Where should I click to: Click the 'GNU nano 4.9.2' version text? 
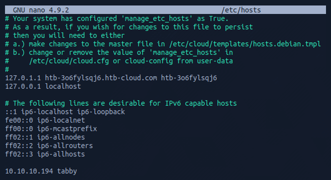(41, 10)
